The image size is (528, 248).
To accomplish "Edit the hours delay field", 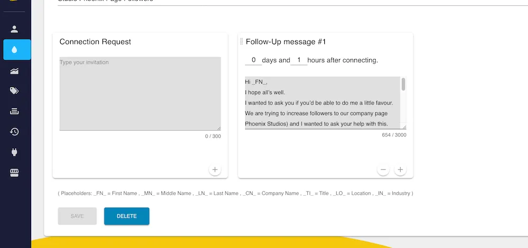I will pyautogui.click(x=299, y=60).
